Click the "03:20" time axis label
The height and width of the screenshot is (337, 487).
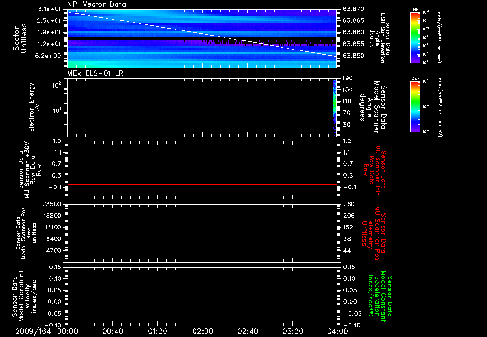[x=293, y=331]
